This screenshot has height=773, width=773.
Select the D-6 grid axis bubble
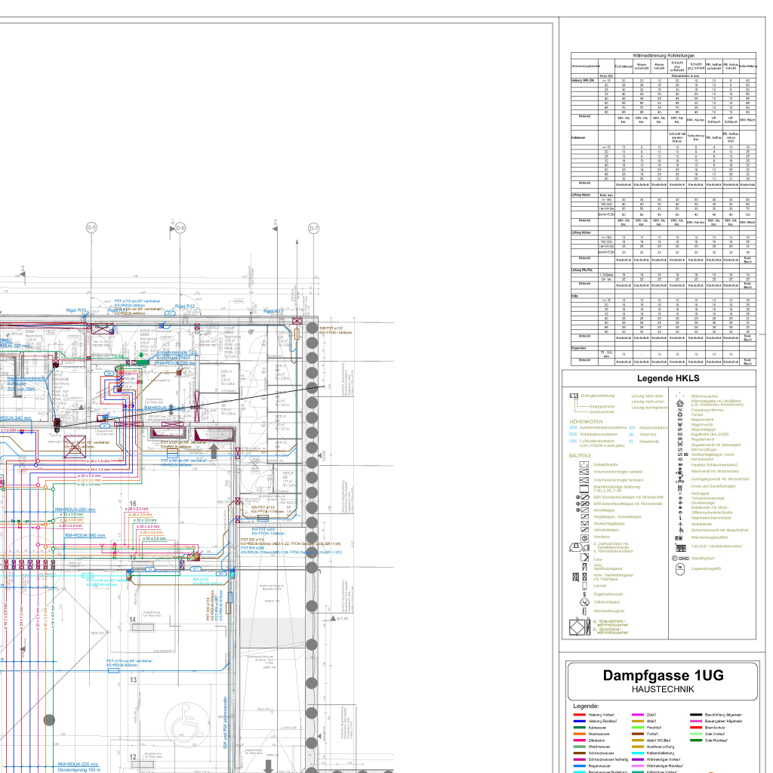point(180,228)
